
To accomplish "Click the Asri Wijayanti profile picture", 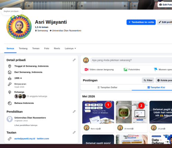I will coord(19,26).
